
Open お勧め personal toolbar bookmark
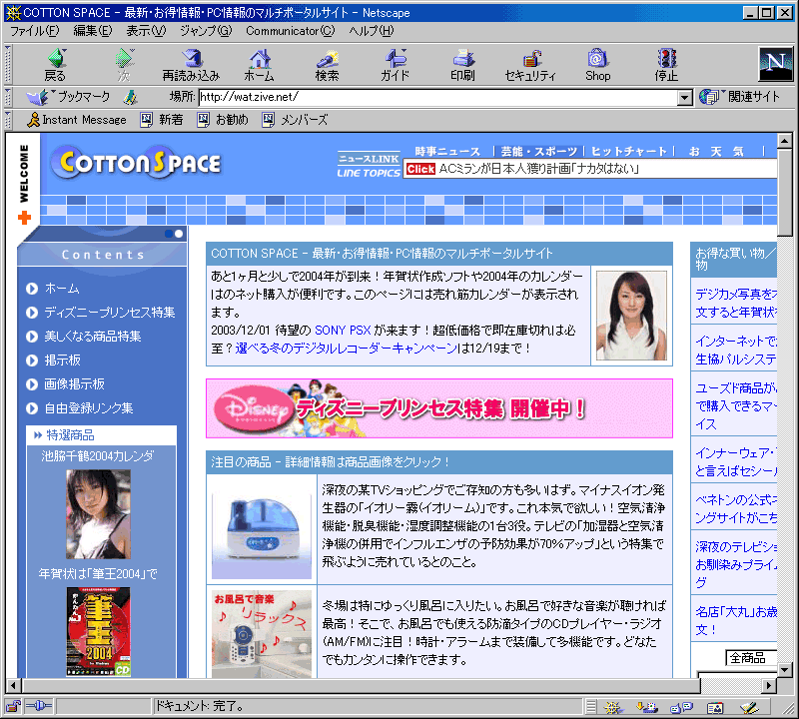[x=223, y=120]
